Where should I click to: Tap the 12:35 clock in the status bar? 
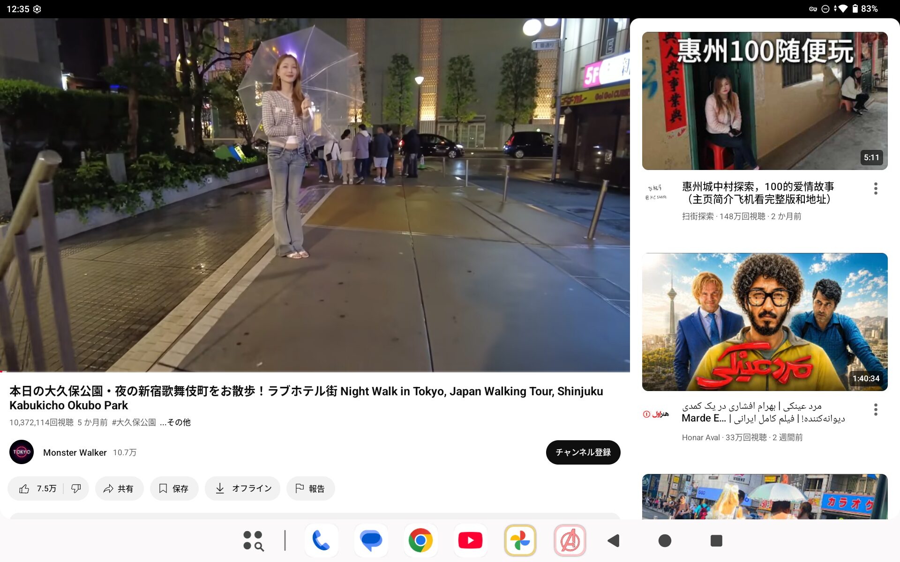coord(18,9)
